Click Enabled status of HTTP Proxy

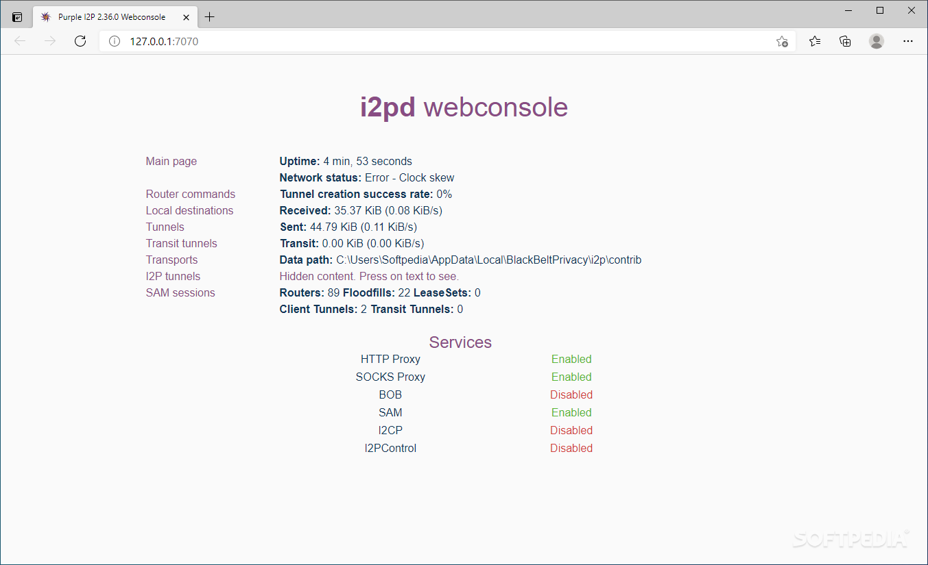[x=571, y=359]
